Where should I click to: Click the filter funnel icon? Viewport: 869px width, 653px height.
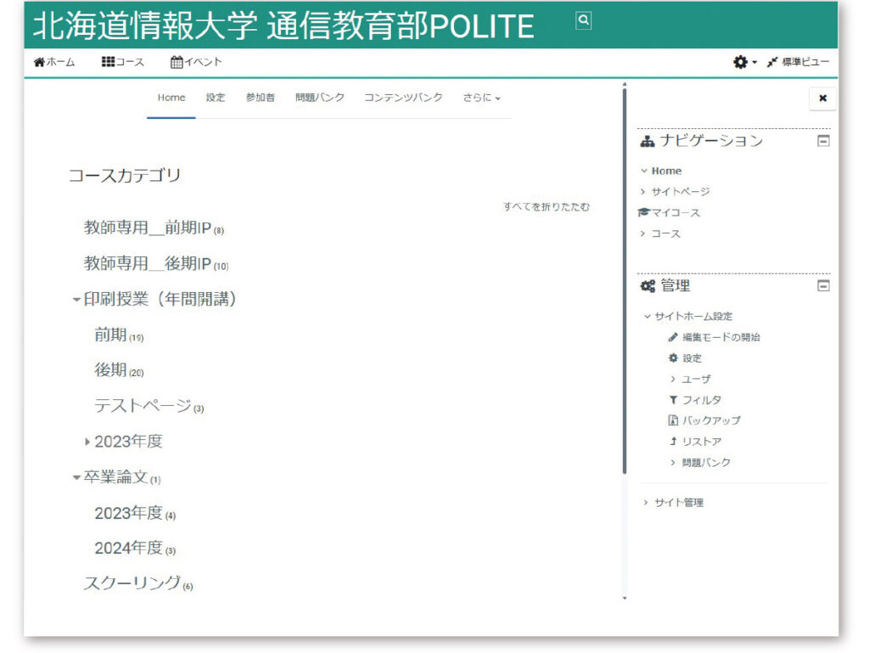673,400
